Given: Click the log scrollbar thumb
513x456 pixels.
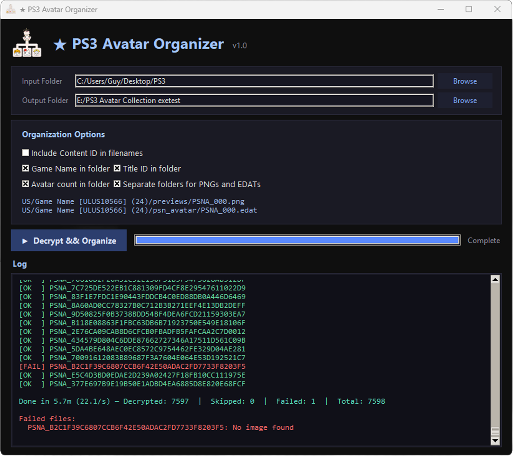Looking at the screenshot, I should pos(495,431).
